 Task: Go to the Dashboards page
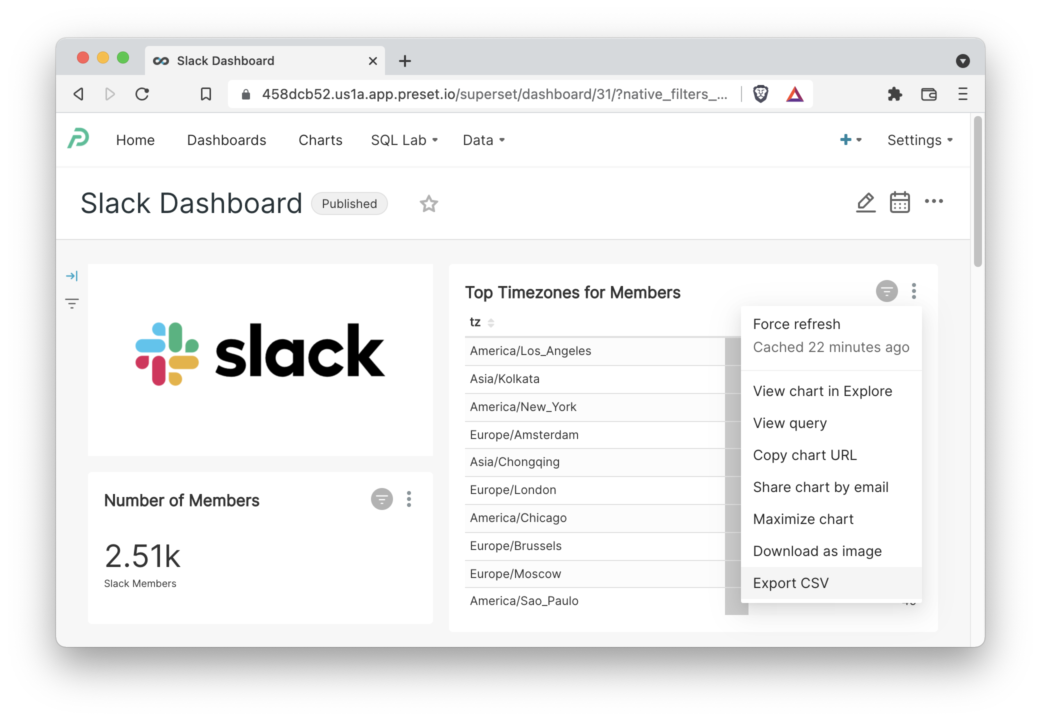(226, 140)
